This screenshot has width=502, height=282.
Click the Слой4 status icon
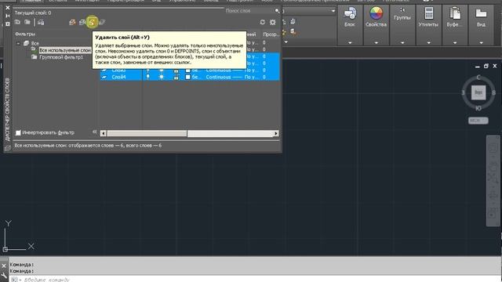(104, 77)
